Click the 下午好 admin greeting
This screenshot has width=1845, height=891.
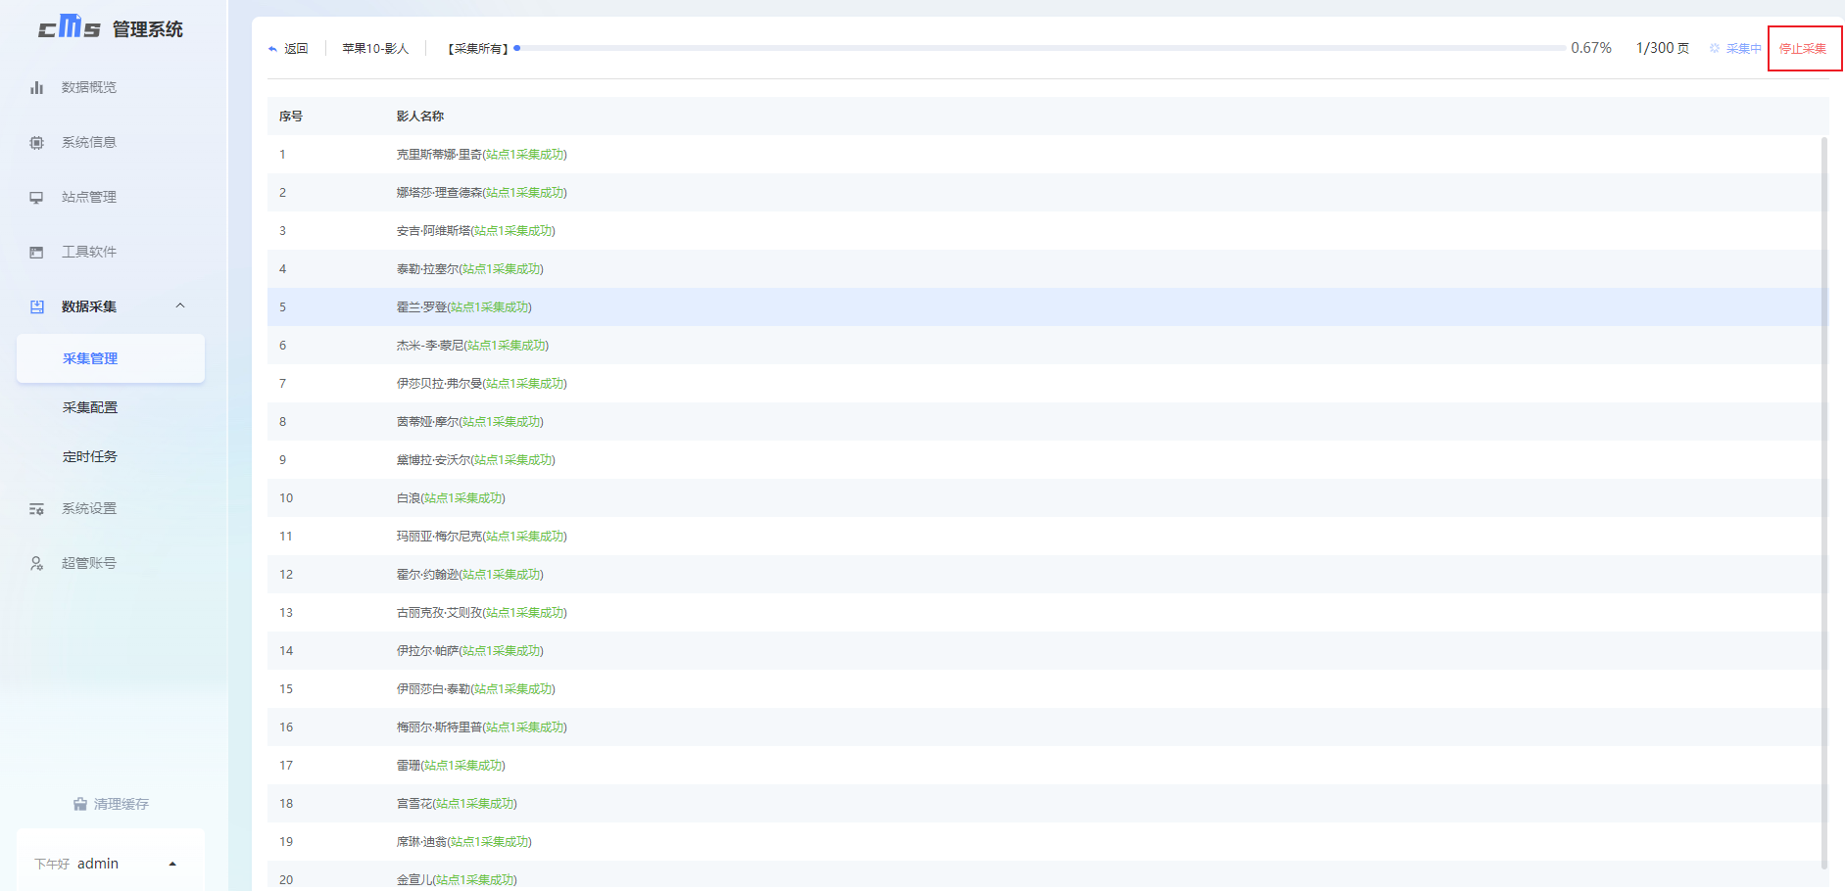pos(76,864)
